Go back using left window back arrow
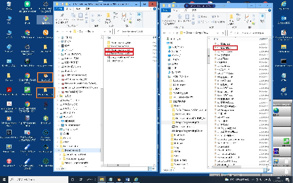The width and height of the screenshot is (293, 183). pos(58,32)
